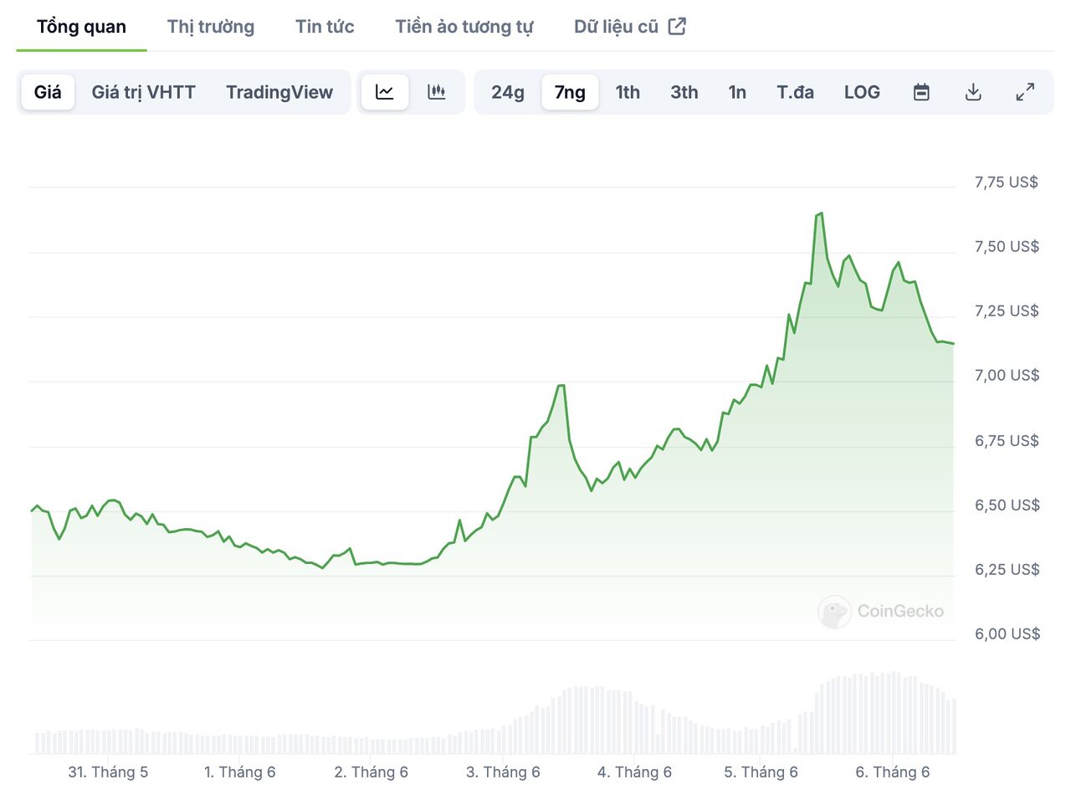Switch to Thị trường tab

pos(211,27)
